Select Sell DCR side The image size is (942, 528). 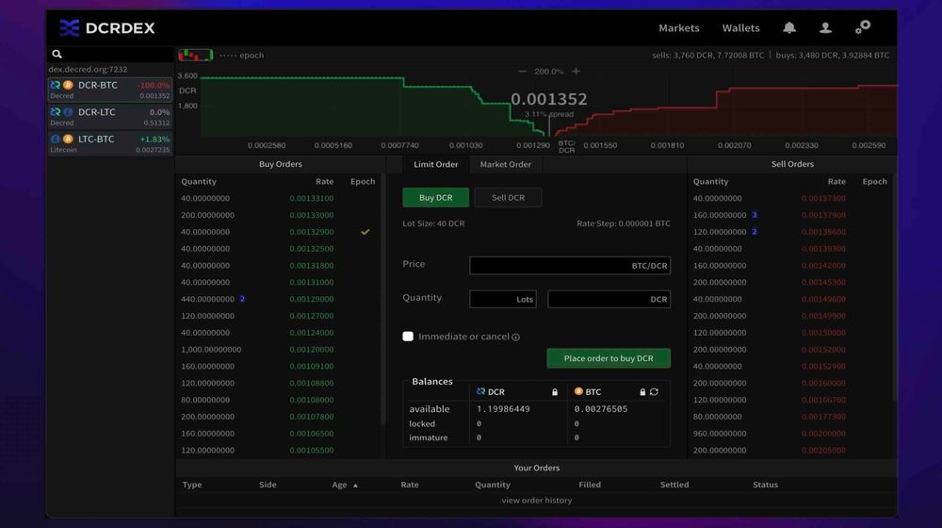pyautogui.click(x=508, y=197)
